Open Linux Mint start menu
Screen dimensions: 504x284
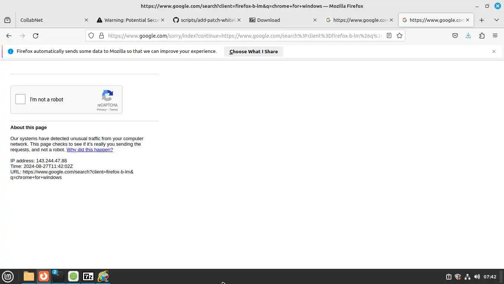[x=8, y=276]
